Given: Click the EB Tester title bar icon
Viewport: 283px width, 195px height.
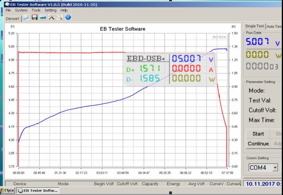Looking at the screenshot, I should (8, 4).
